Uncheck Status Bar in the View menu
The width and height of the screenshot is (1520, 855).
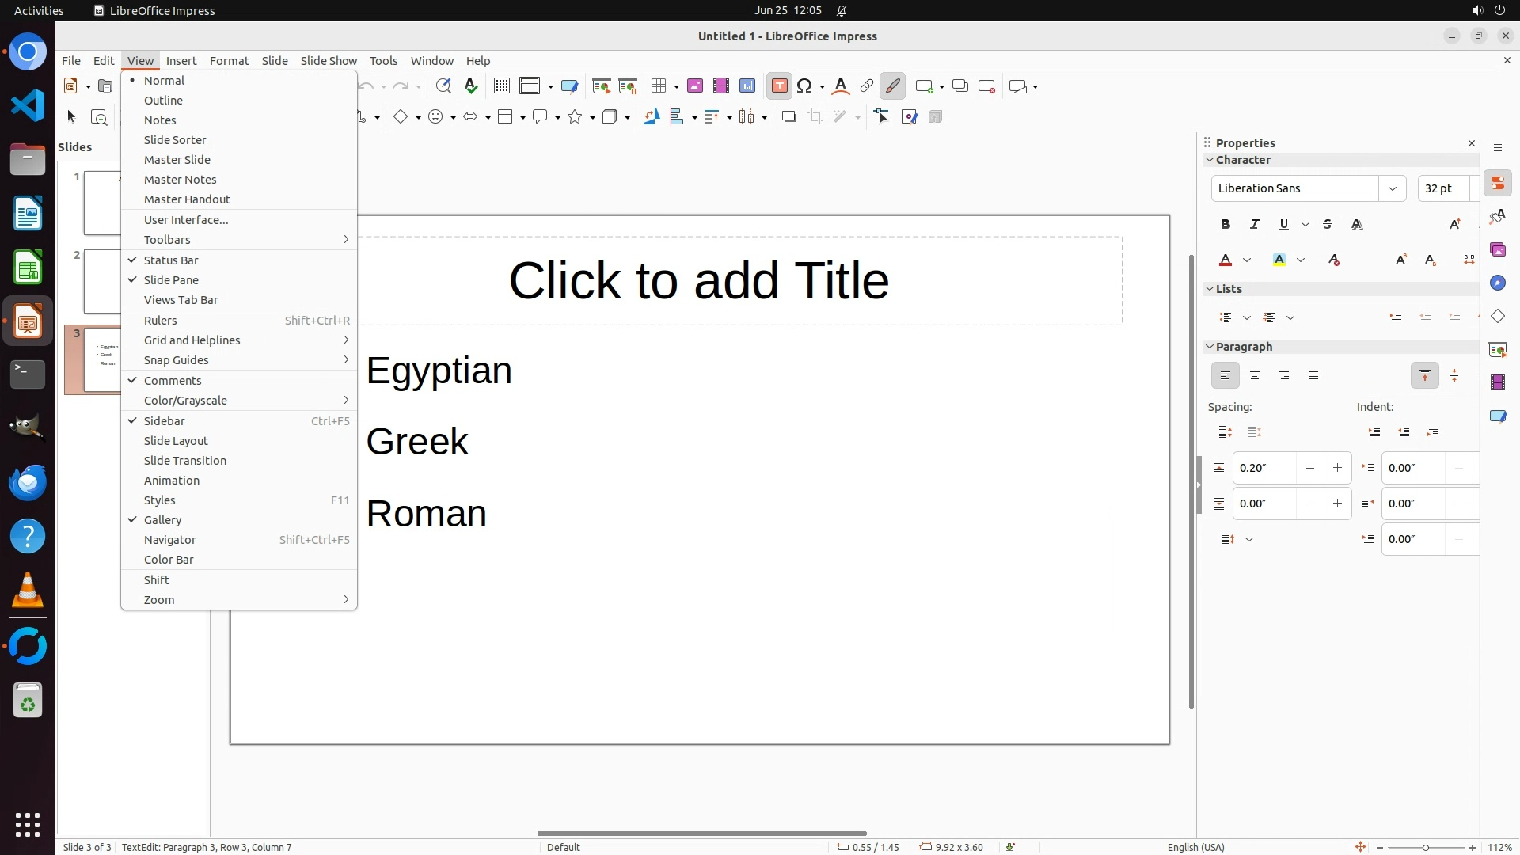[171, 260]
